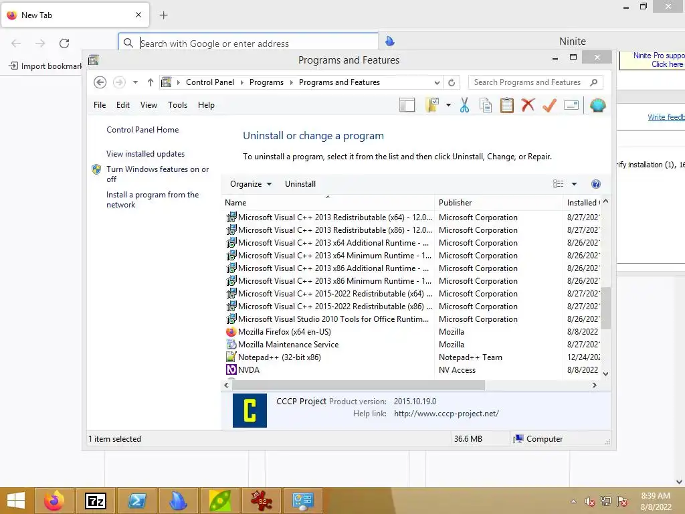Open the View menu
Image resolution: width=685 pixels, height=514 pixels.
149,105
